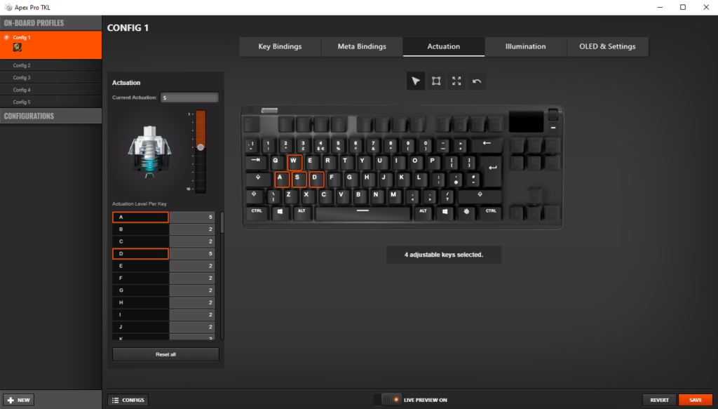Open the Key Bindings tab
Viewport: 718px width, 409px height.
click(280, 47)
